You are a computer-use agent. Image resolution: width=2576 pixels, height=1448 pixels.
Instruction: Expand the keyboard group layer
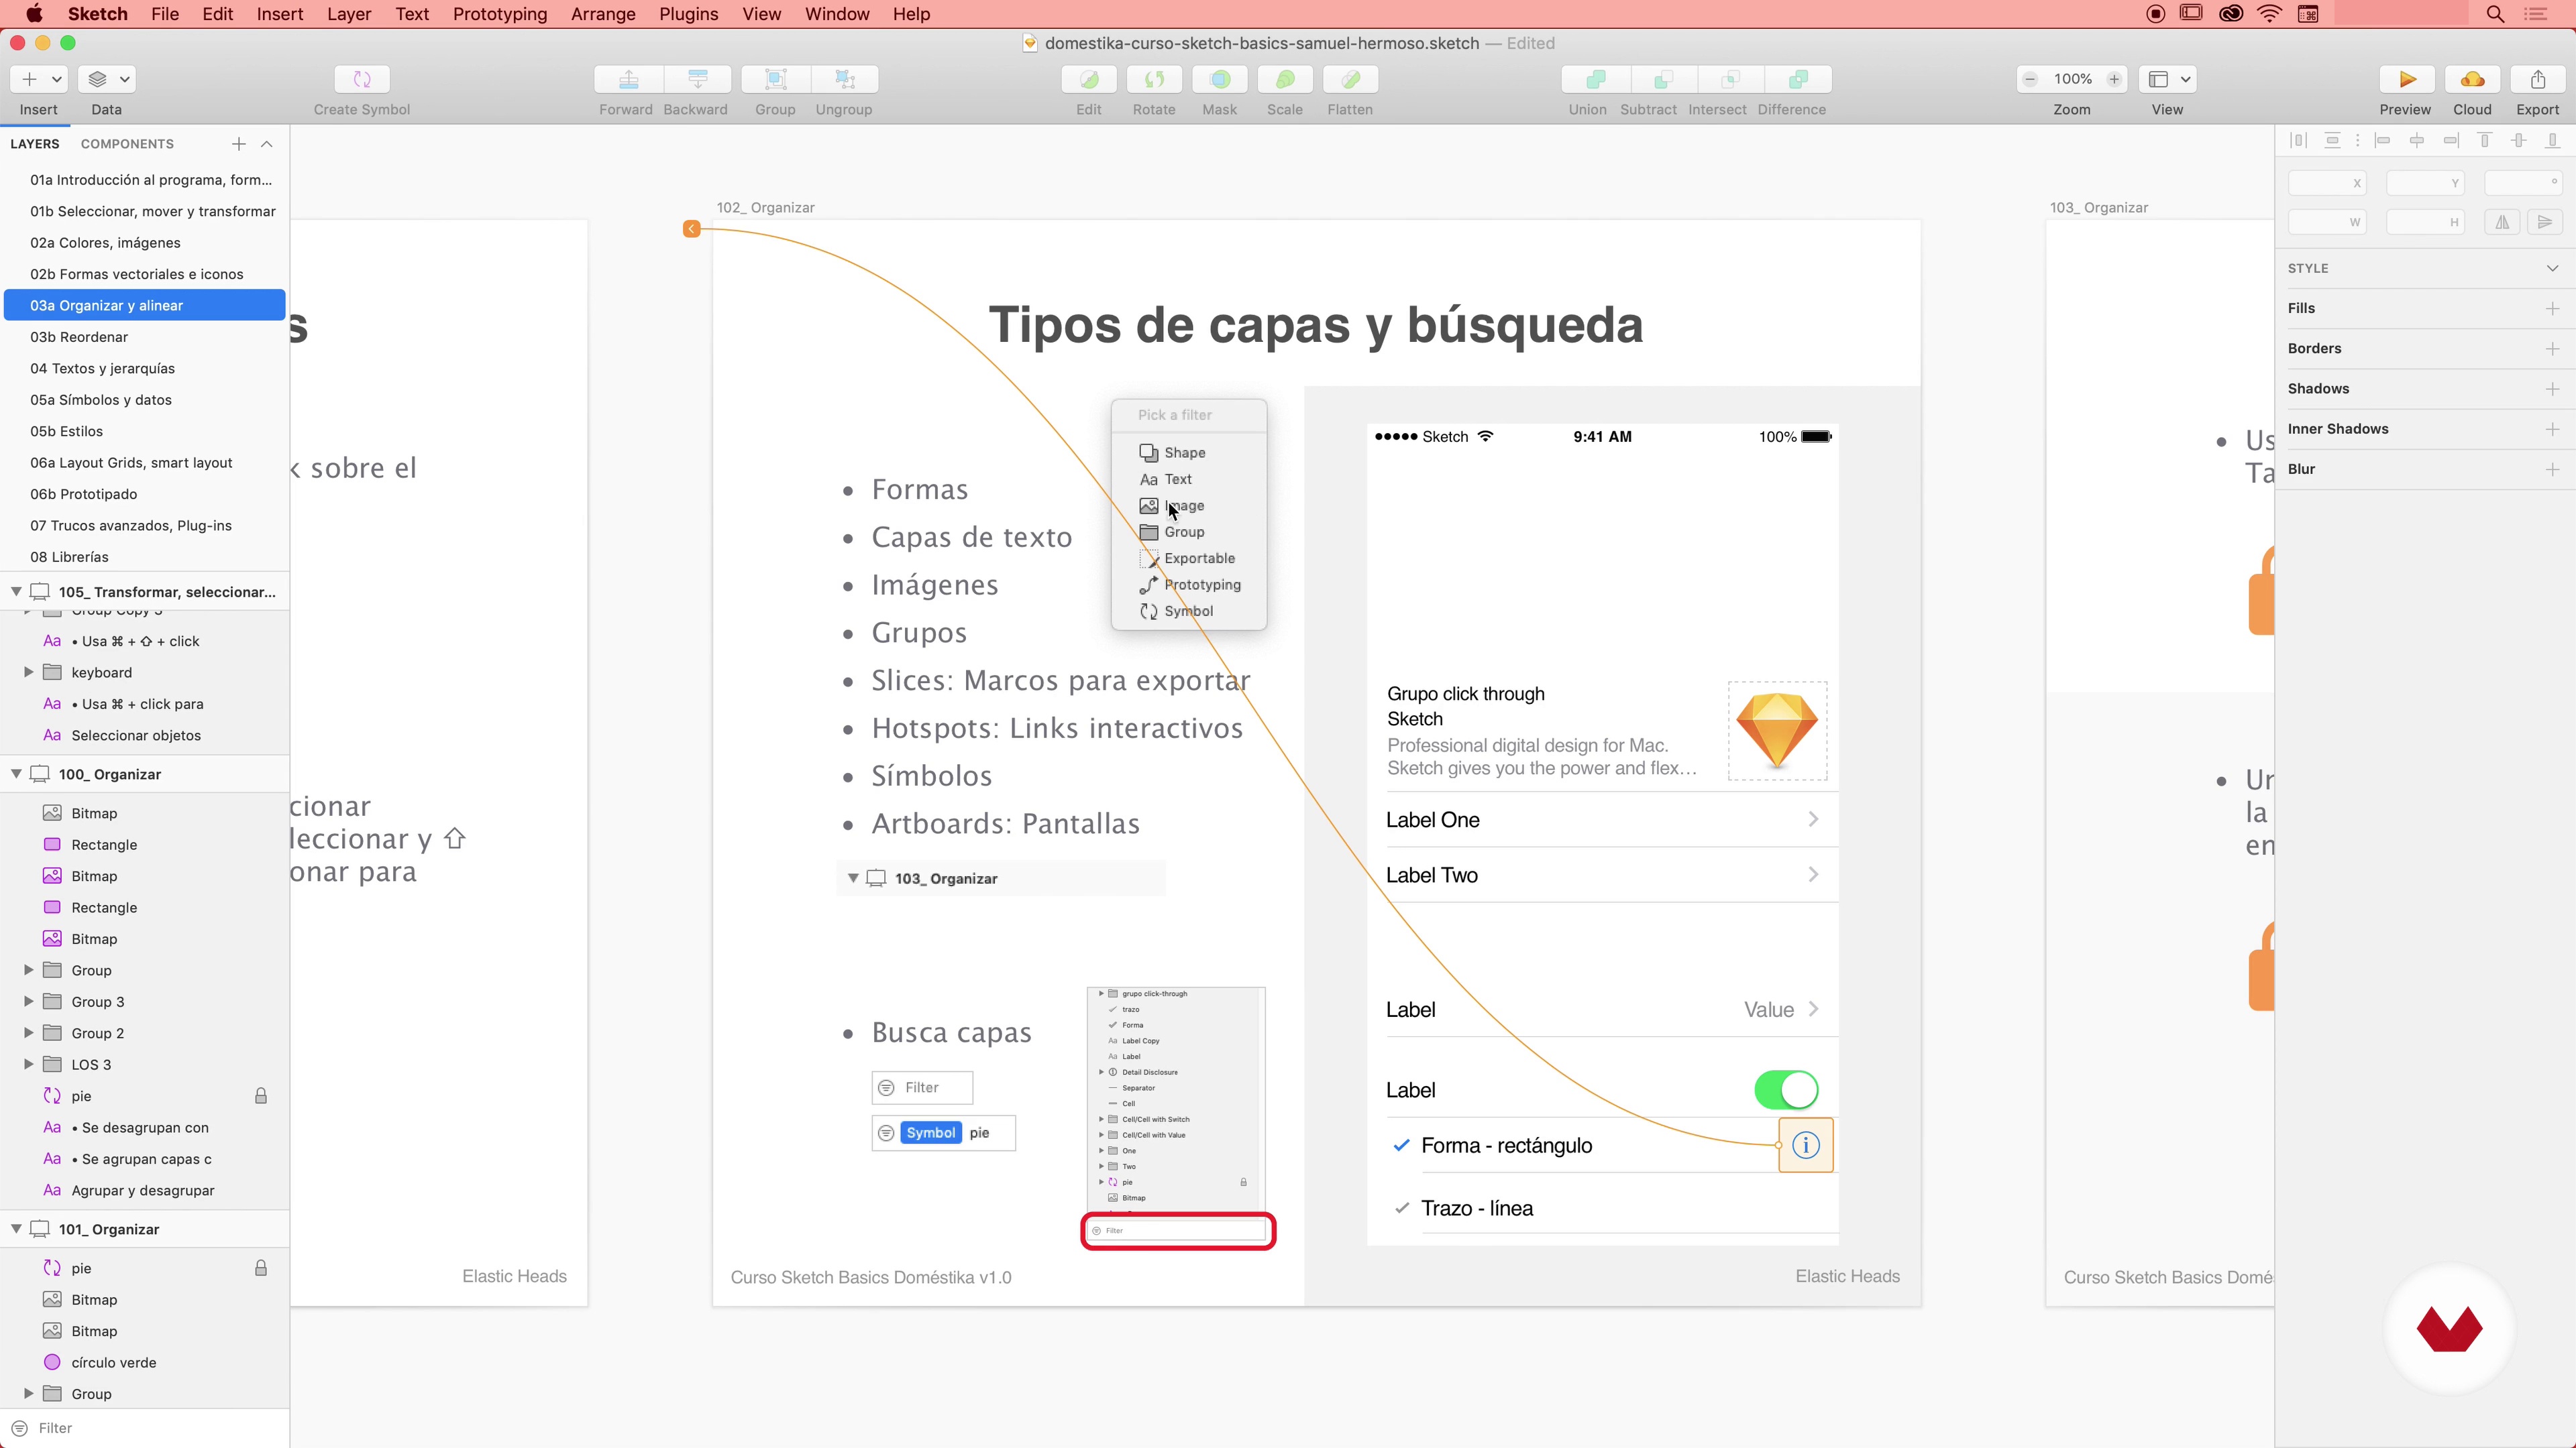[29, 672]
